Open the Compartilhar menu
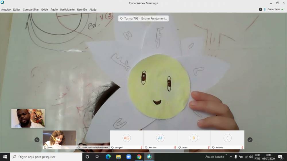This screenshot has height=161, width=287. [31, 9]
